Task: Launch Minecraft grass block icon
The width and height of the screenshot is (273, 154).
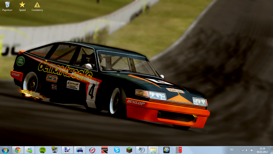Action: click(129, 150)
